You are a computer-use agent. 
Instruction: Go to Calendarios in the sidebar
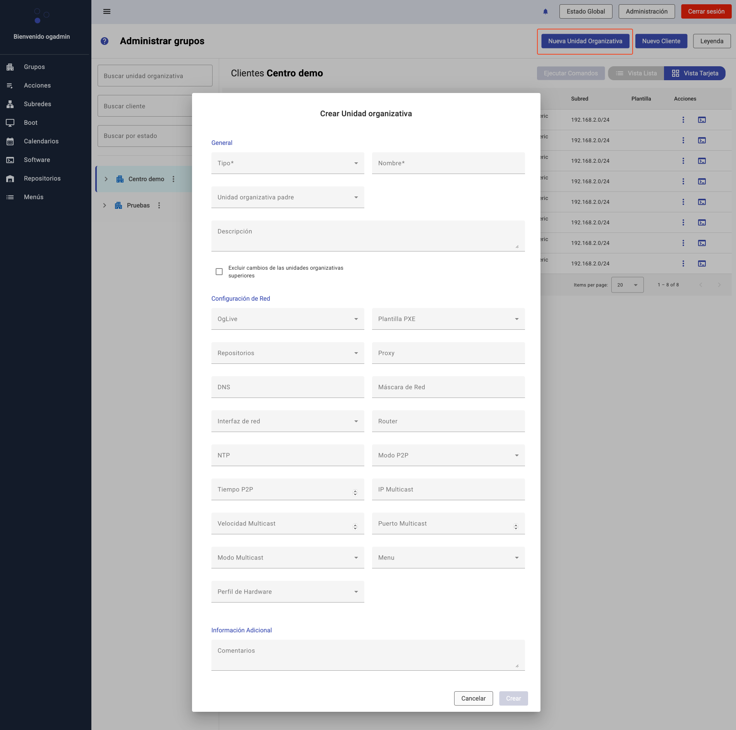[x=41, y=141]
